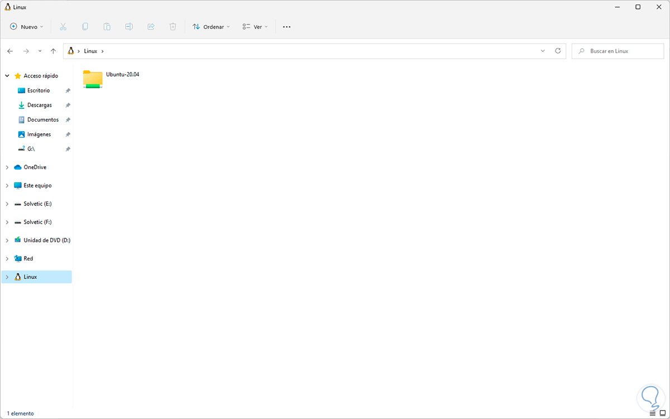
Task: Collapse the Acceso rápido section
Action: pos(7,76)
